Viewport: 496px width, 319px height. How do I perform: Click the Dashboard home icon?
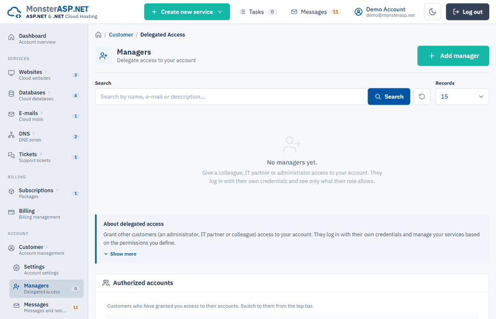pyautogui.click(x=11, y=37)
